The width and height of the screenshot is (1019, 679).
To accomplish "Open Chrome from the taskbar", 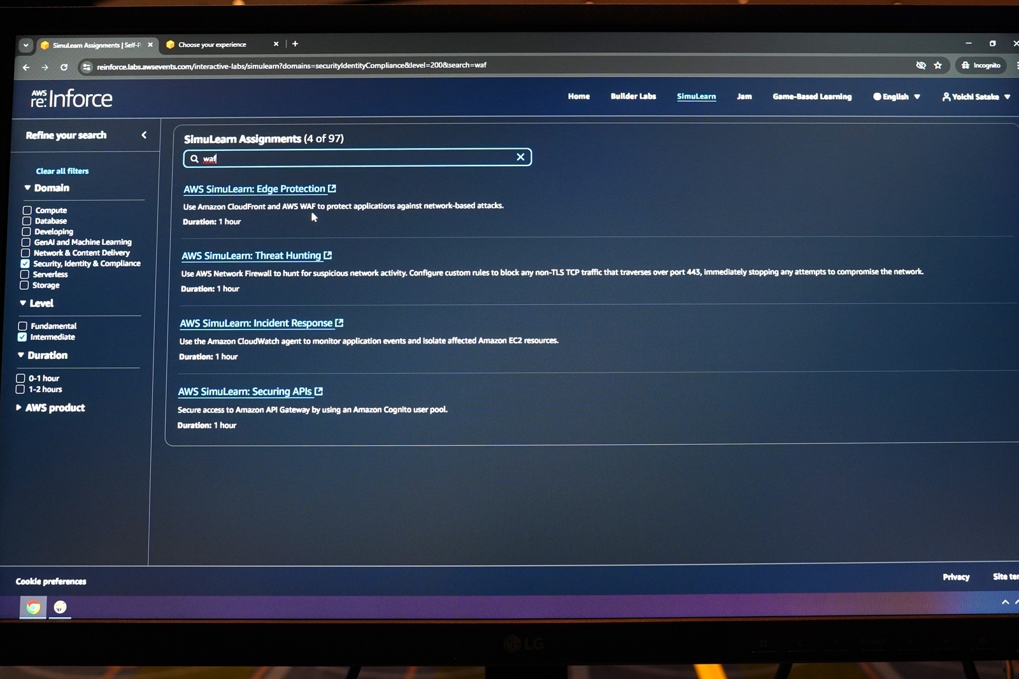I will tap(33, 607).
